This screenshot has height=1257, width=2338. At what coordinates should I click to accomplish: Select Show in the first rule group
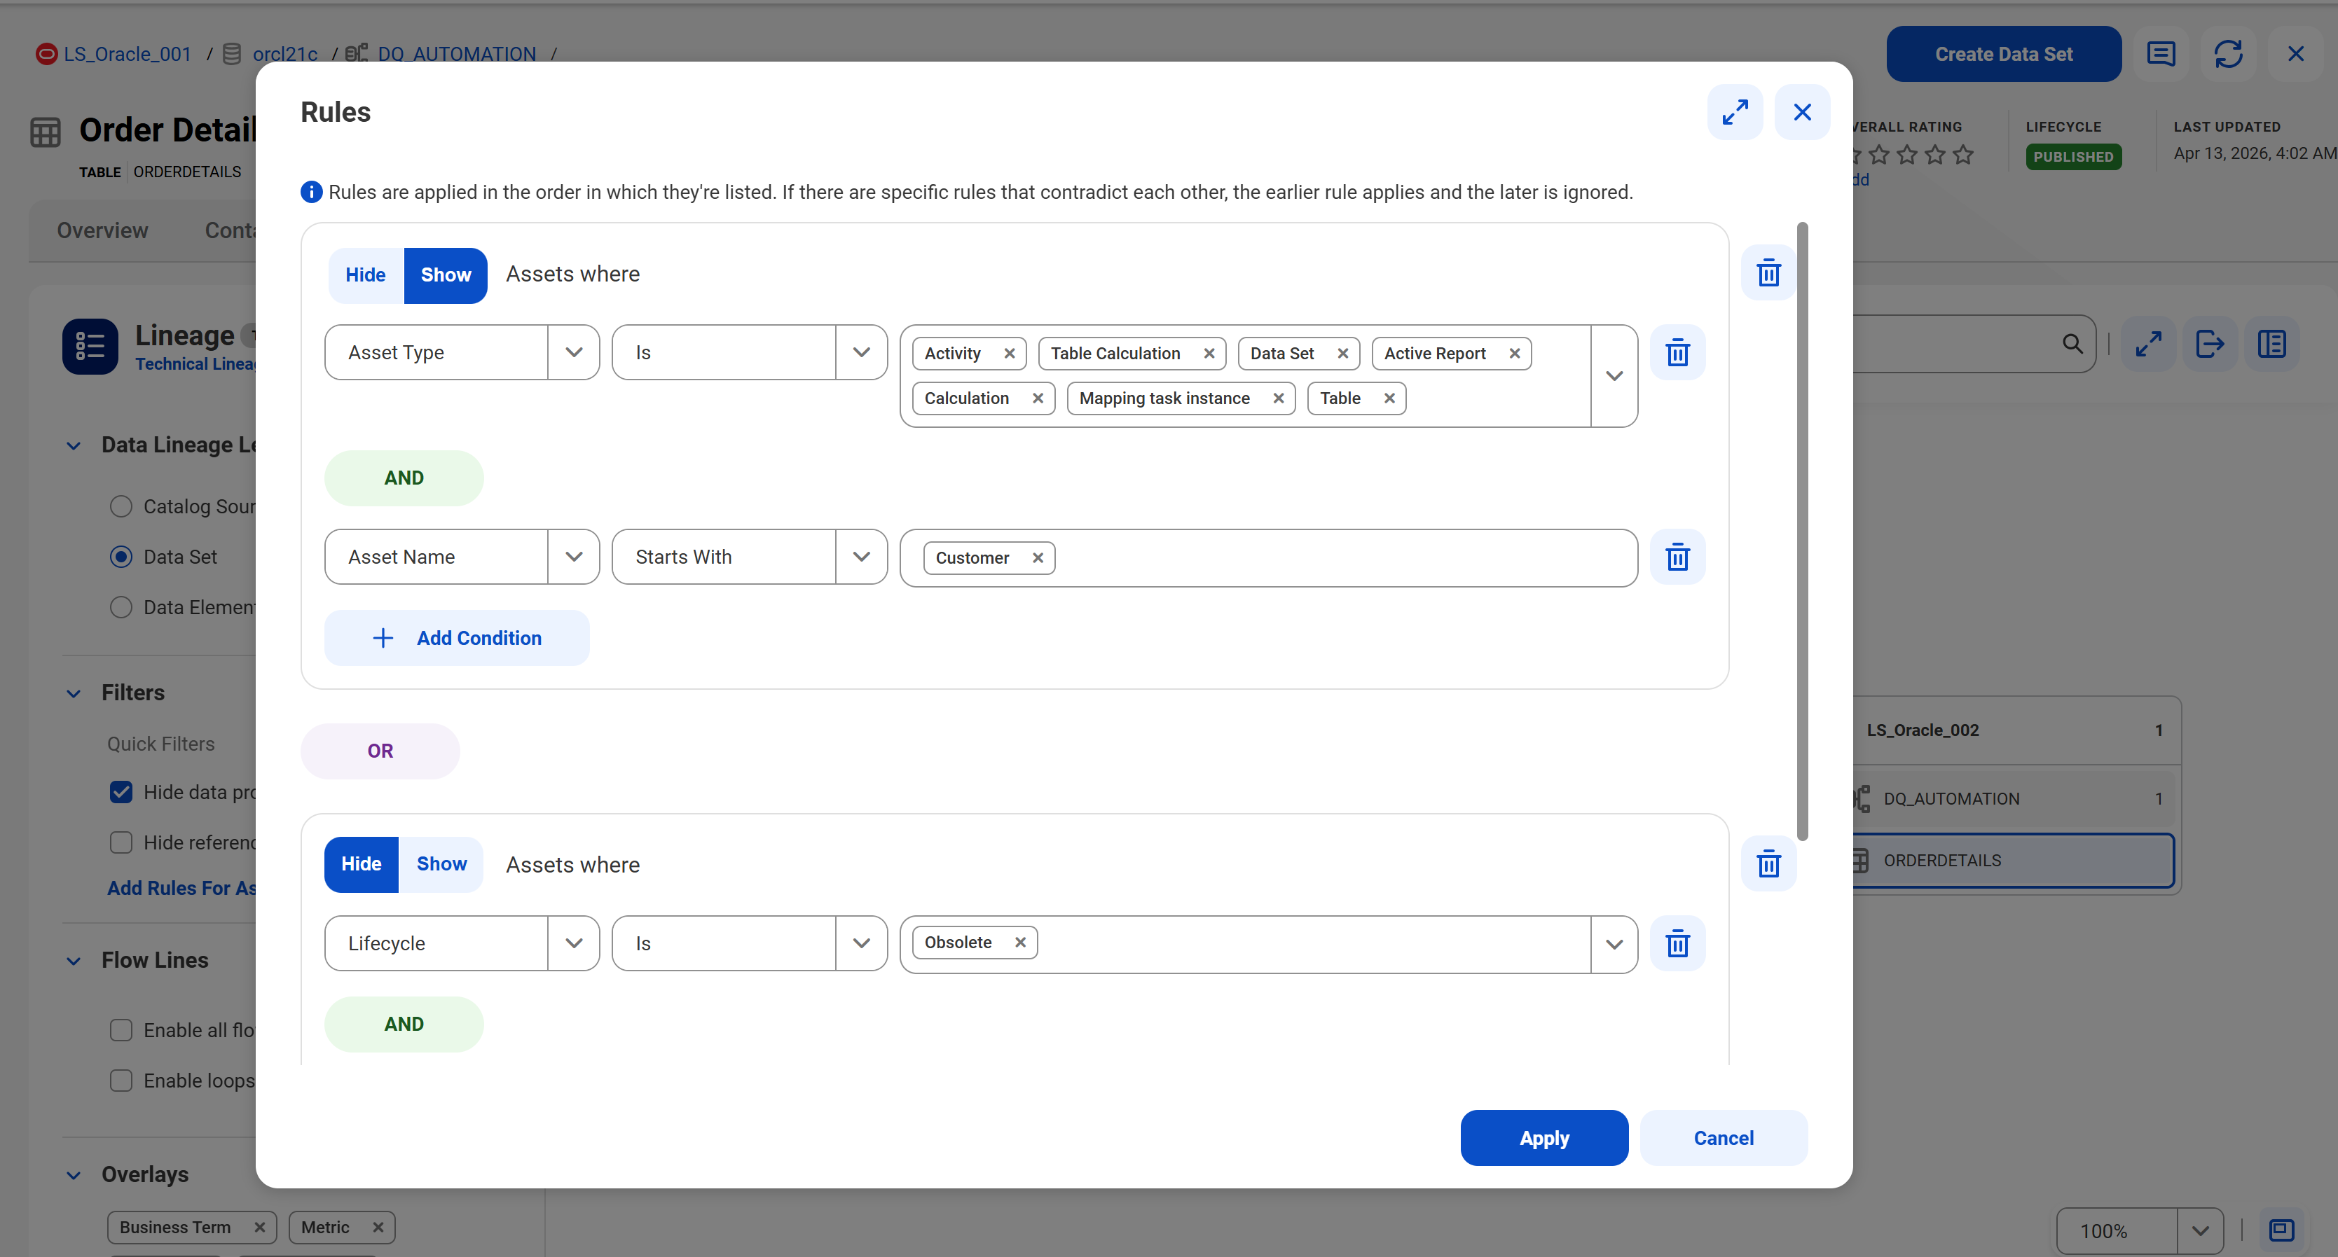pyautogui.click(x=446, y=275)
